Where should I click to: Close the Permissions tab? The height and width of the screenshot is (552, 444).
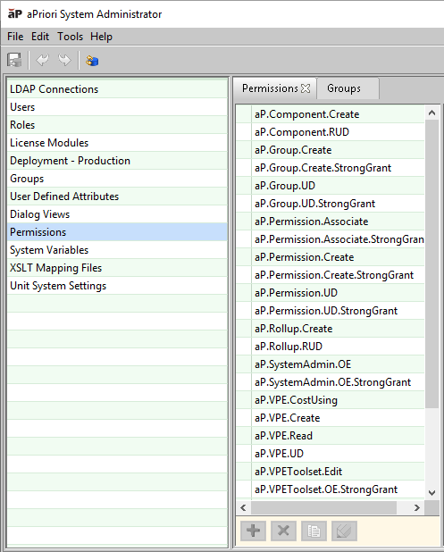click(306, 88)
